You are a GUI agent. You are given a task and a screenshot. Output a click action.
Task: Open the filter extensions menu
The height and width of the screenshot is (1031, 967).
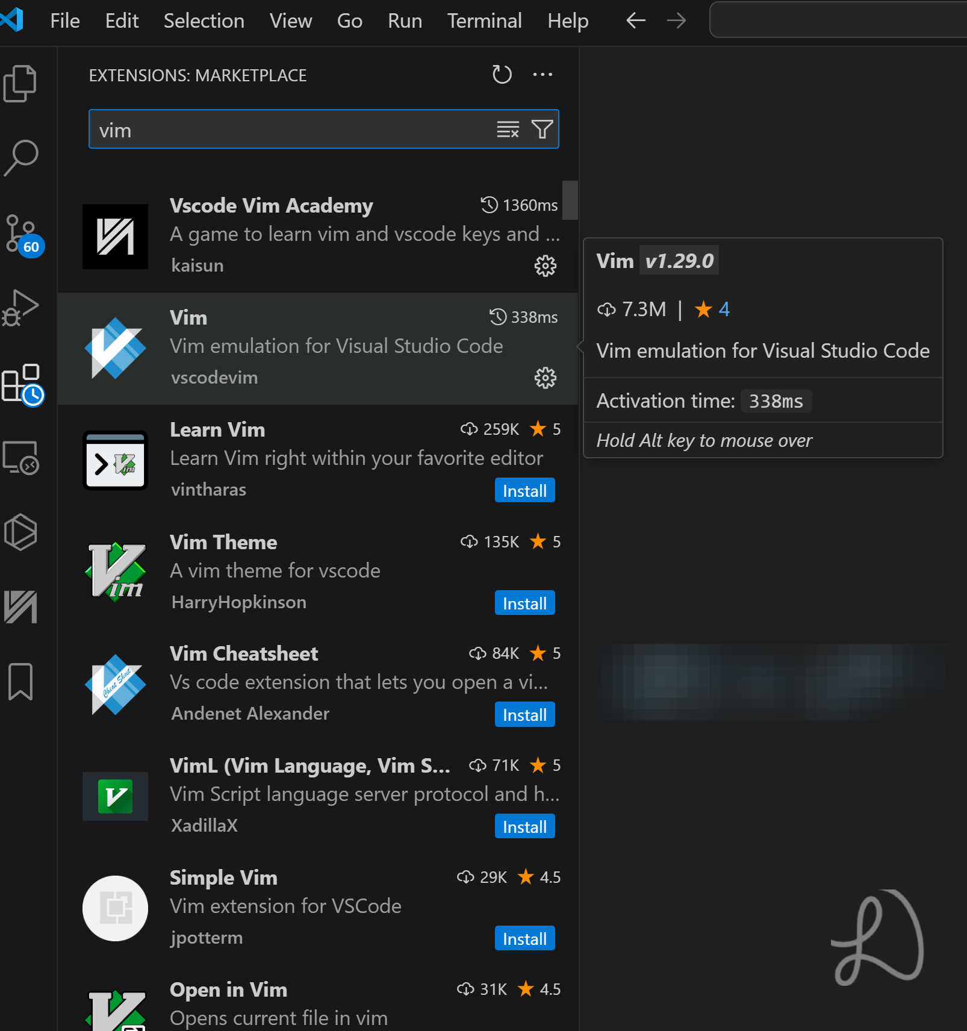542,129
